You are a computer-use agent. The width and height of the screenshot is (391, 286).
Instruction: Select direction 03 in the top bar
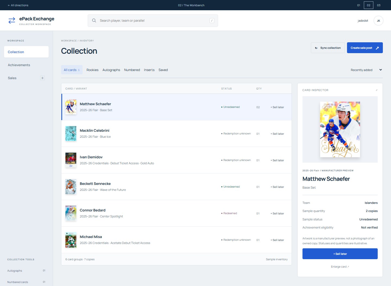379,5
